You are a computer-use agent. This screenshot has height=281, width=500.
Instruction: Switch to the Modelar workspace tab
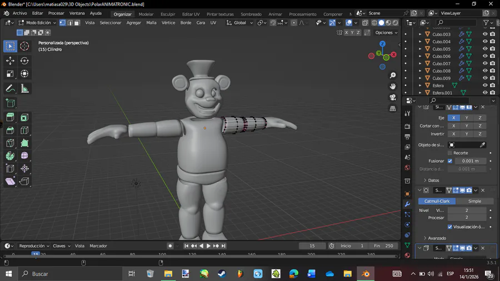point(146,14)
